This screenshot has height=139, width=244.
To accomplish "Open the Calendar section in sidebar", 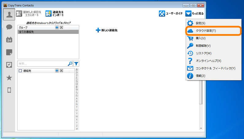I will [9, 40].
